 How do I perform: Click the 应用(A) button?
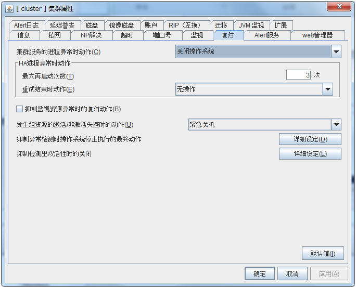[329, 274]
